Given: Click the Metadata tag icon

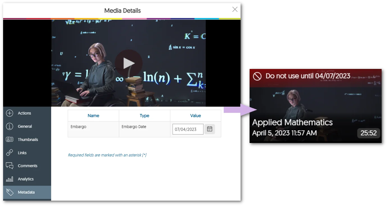Looking at the screenshot, I should pyautogui.click(x=10, y=192).
